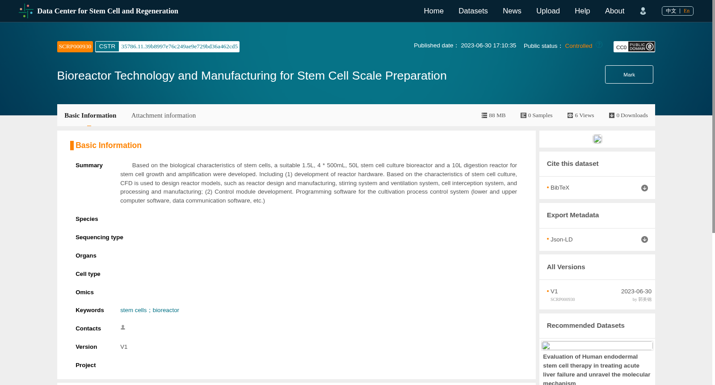
Task: Click the Cite this dataset heading
Action: (x=572, y=164)
